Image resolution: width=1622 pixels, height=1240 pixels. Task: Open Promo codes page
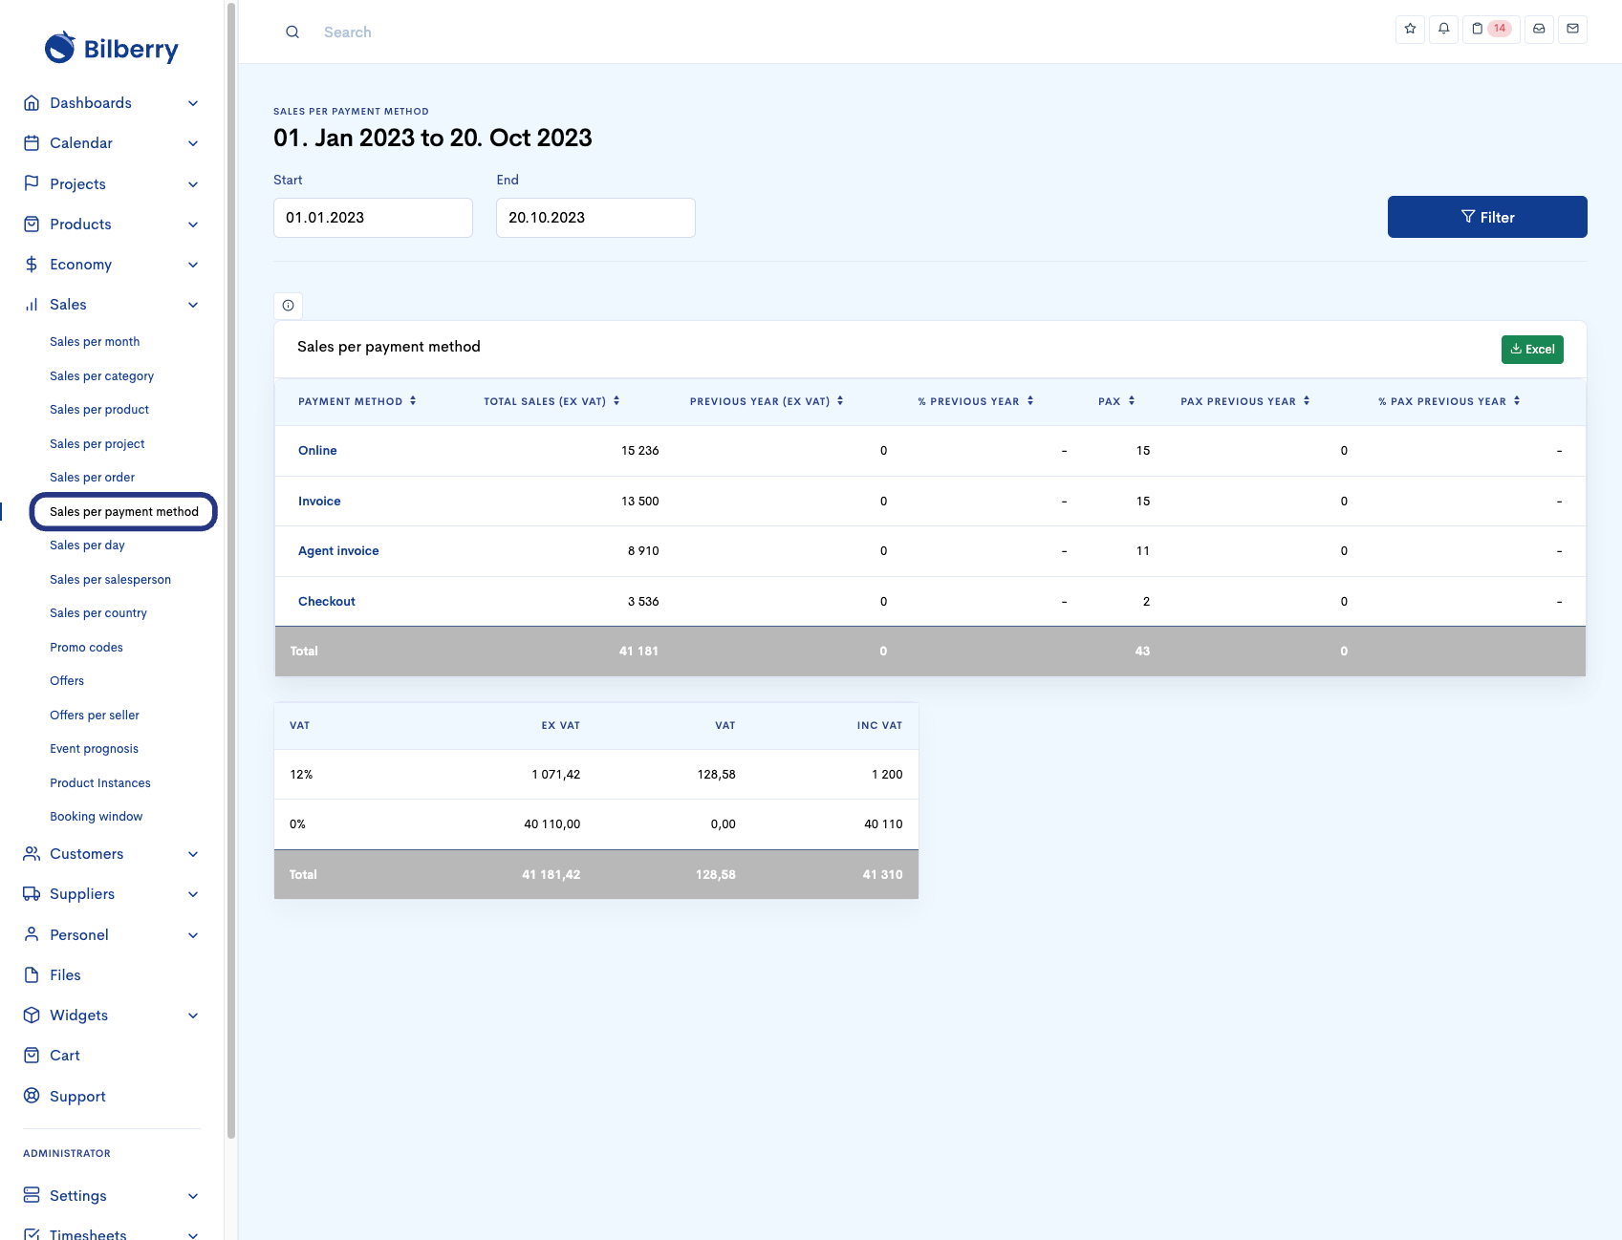[x=86, y=648]
